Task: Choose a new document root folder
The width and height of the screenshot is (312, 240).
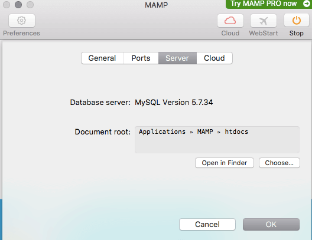Action: coord(279,163)
